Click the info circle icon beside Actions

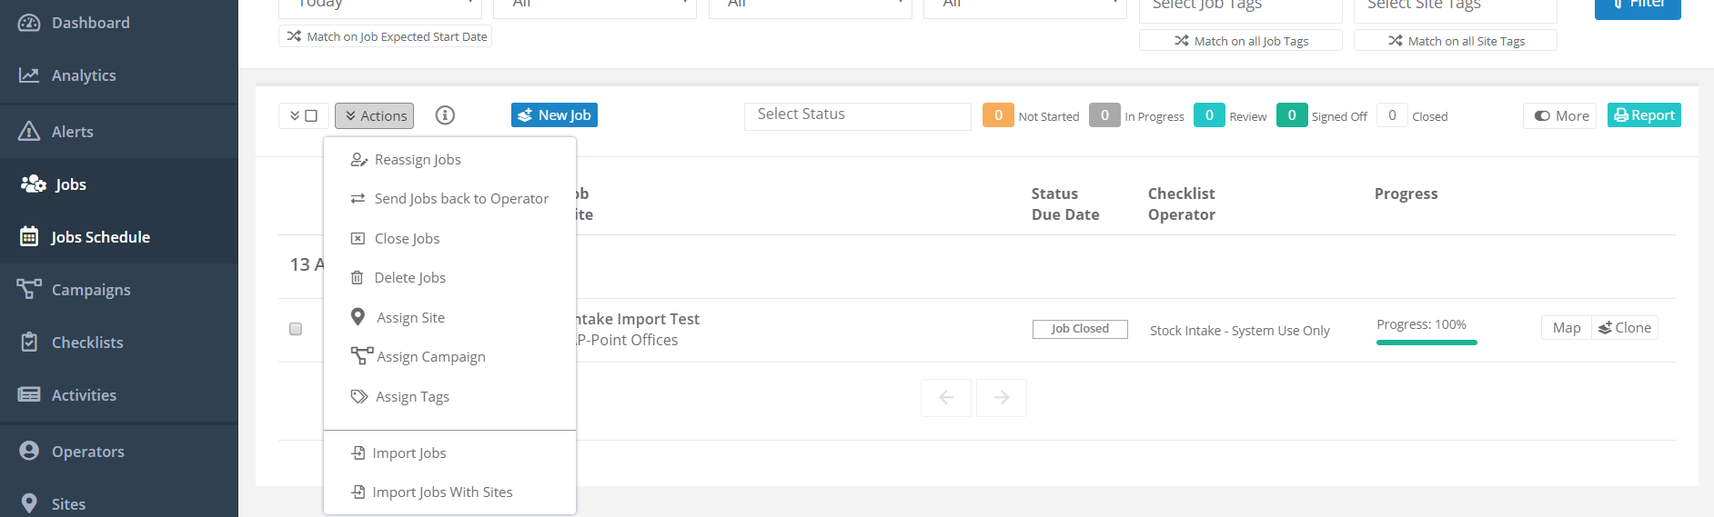pyautogui.click(x=445, y=115)
